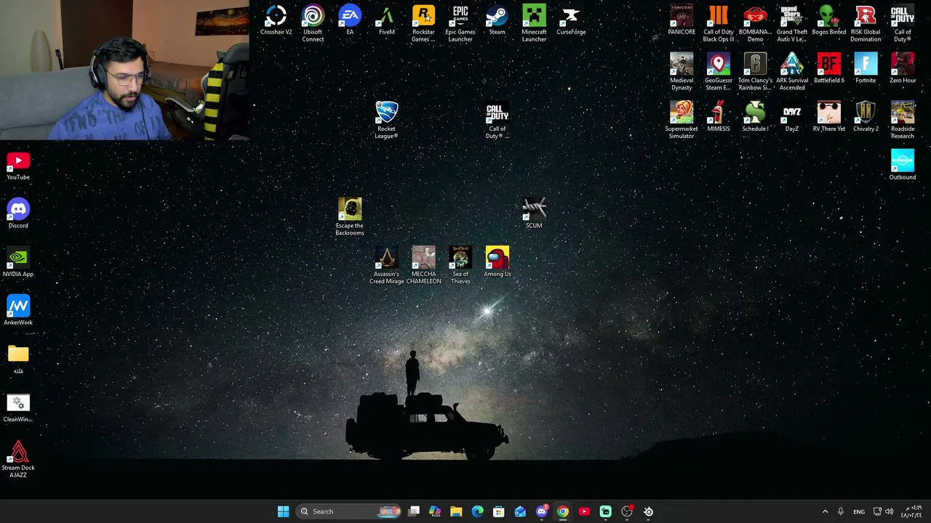Click the streamer webcam overlay
Image resolution: width=931 pixels, height=523 pixels.
[124, 70]
